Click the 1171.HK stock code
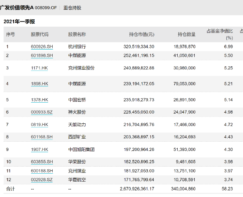This screenshot has height=197, width=243. pos(39,68)
